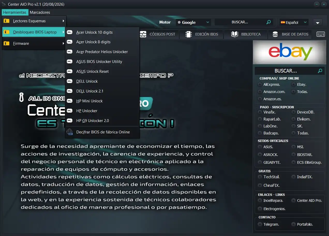Click the icon beside HP G9 Unlocker 2.0
The height and width of the screenshot is (236, 329).
[70, 120]
